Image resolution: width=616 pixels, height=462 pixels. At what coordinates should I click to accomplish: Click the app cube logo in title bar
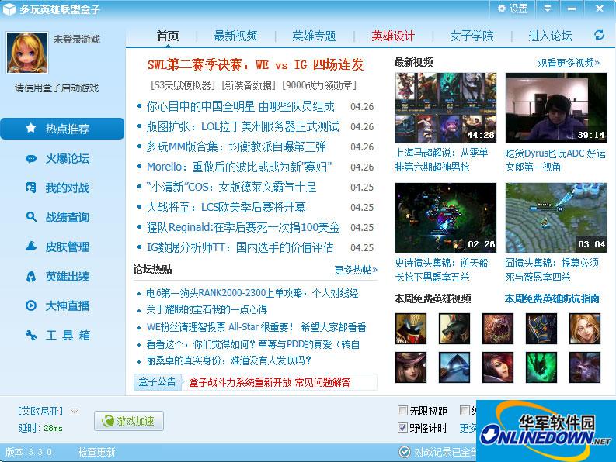pos(9,9)
